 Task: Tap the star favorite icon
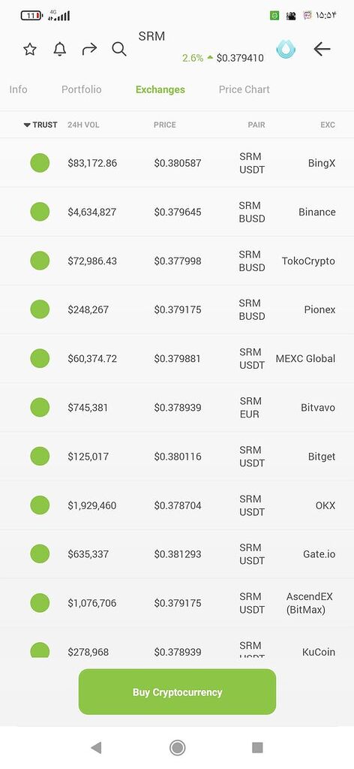30,49
